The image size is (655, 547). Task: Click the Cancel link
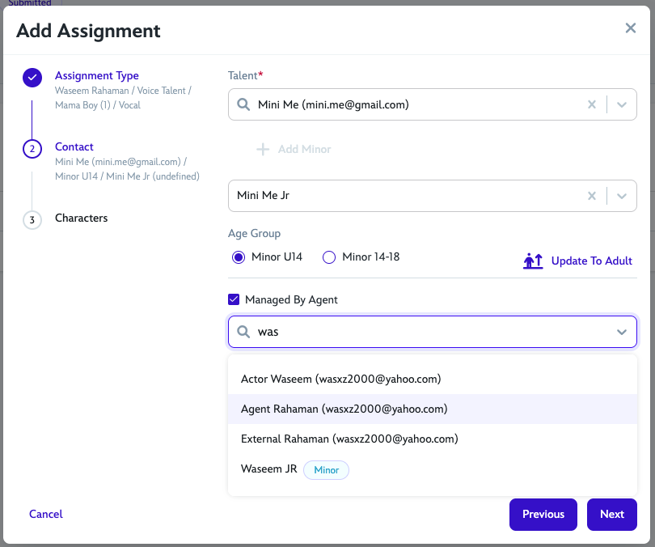pos(46,514)
